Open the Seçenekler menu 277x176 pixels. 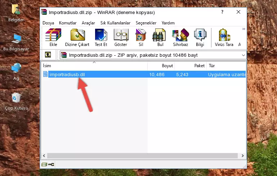146,23
